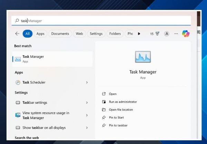Click the large Task Manager app icon
Viewport: 207px width, 144px height.
point(143,57)
